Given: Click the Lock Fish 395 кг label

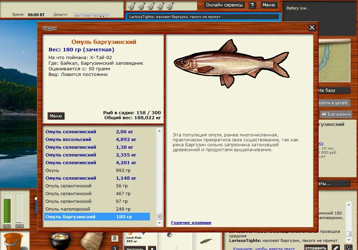Looking at the screenshot, I should (134, 239).
